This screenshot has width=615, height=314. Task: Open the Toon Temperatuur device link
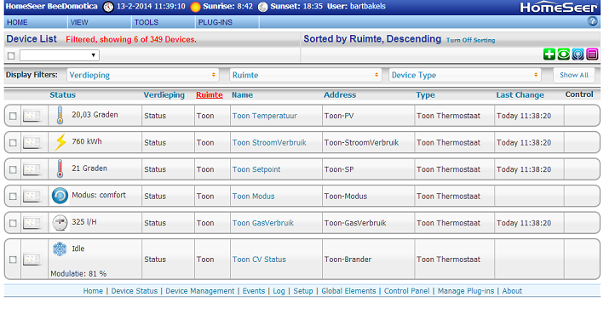(265, 116)
